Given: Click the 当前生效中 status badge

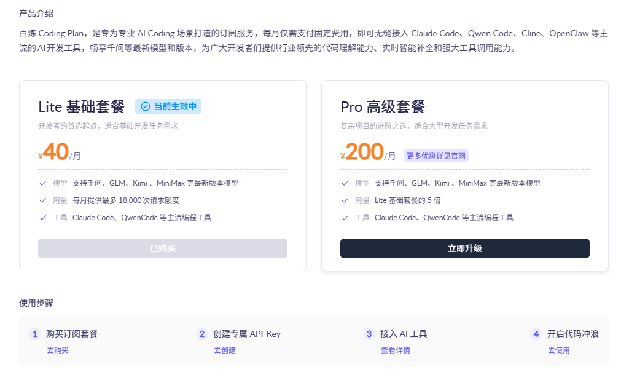Looking at the screenshot, I should 168,106.
